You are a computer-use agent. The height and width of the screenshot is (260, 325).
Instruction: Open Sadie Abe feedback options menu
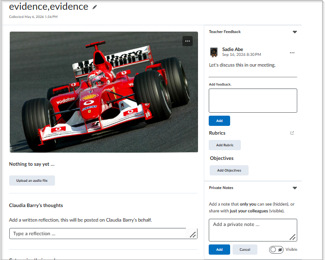[x=292, y=53]
